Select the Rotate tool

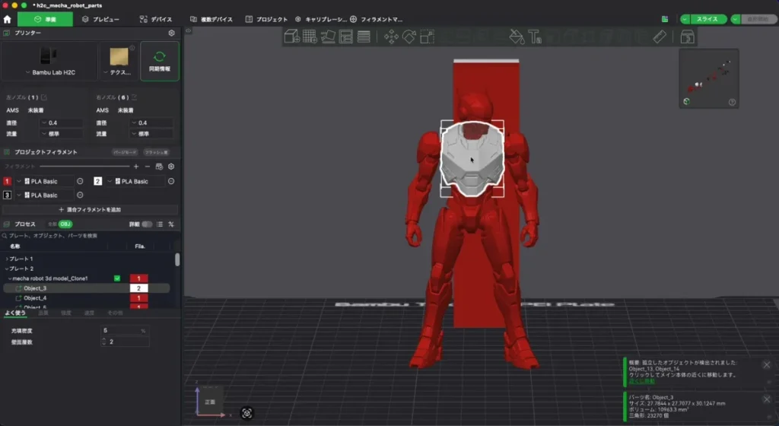409,37
